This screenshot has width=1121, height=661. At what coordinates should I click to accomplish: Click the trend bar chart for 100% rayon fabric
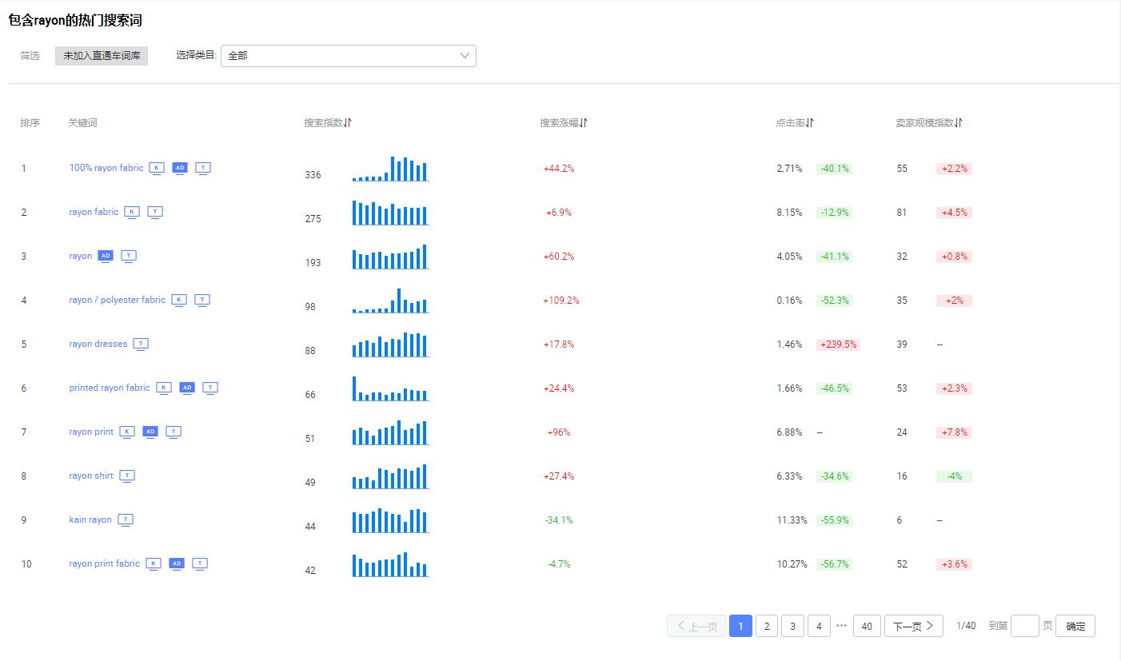[390, 169]
